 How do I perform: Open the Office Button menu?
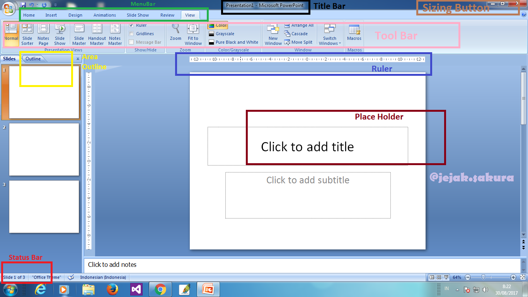click(9, 8)
